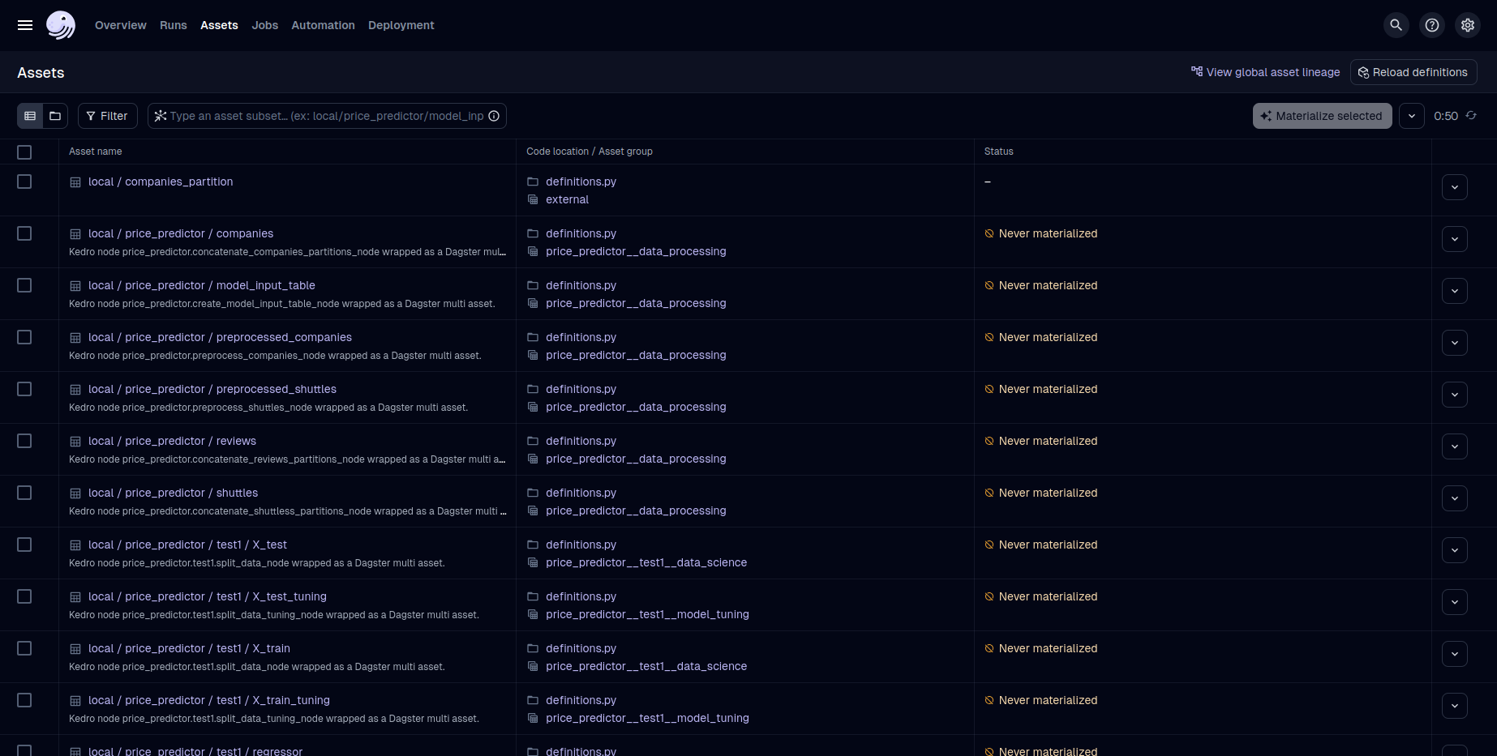Open the hamburger navigation menu
The width and height of the screenshot is (1497, 756).
(x=25, y=25)
